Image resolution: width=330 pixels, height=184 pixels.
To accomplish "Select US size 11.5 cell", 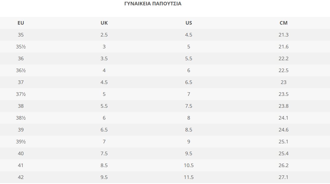I will click(x=189, y=177).
